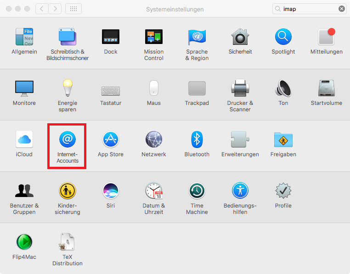Click into the search field containing imap
This screenshot has height=274, width=350.
coord(308,9)
